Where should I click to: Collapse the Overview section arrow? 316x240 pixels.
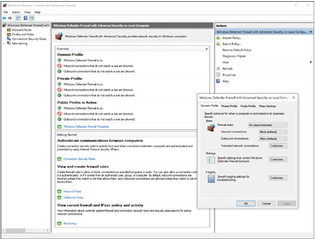tap(206, 49)
